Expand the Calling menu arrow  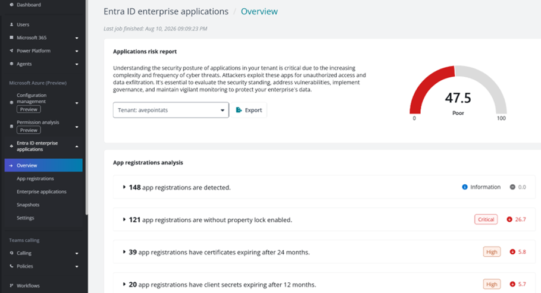[77, 253]
